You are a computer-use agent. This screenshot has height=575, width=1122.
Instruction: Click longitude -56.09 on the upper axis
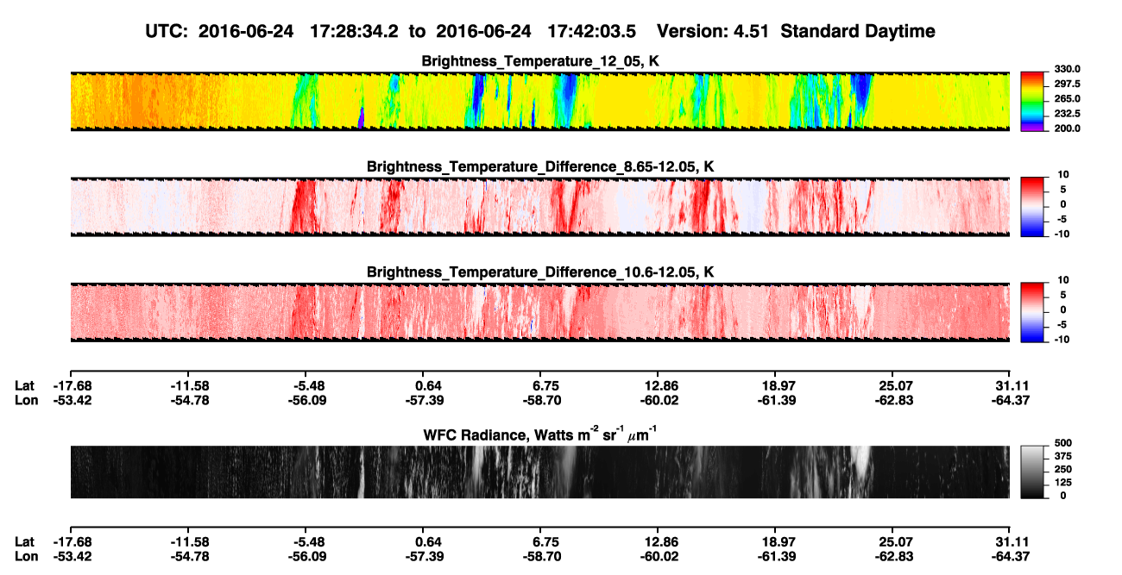coord(306,401)
